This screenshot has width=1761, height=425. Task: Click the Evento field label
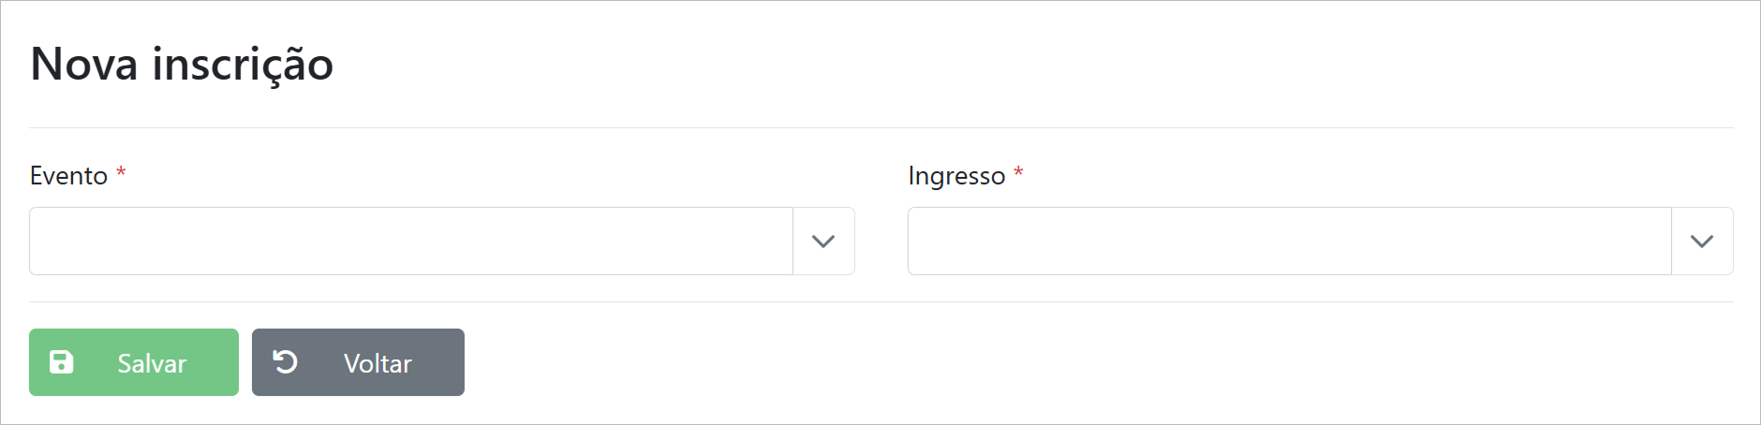coord(68,176)
